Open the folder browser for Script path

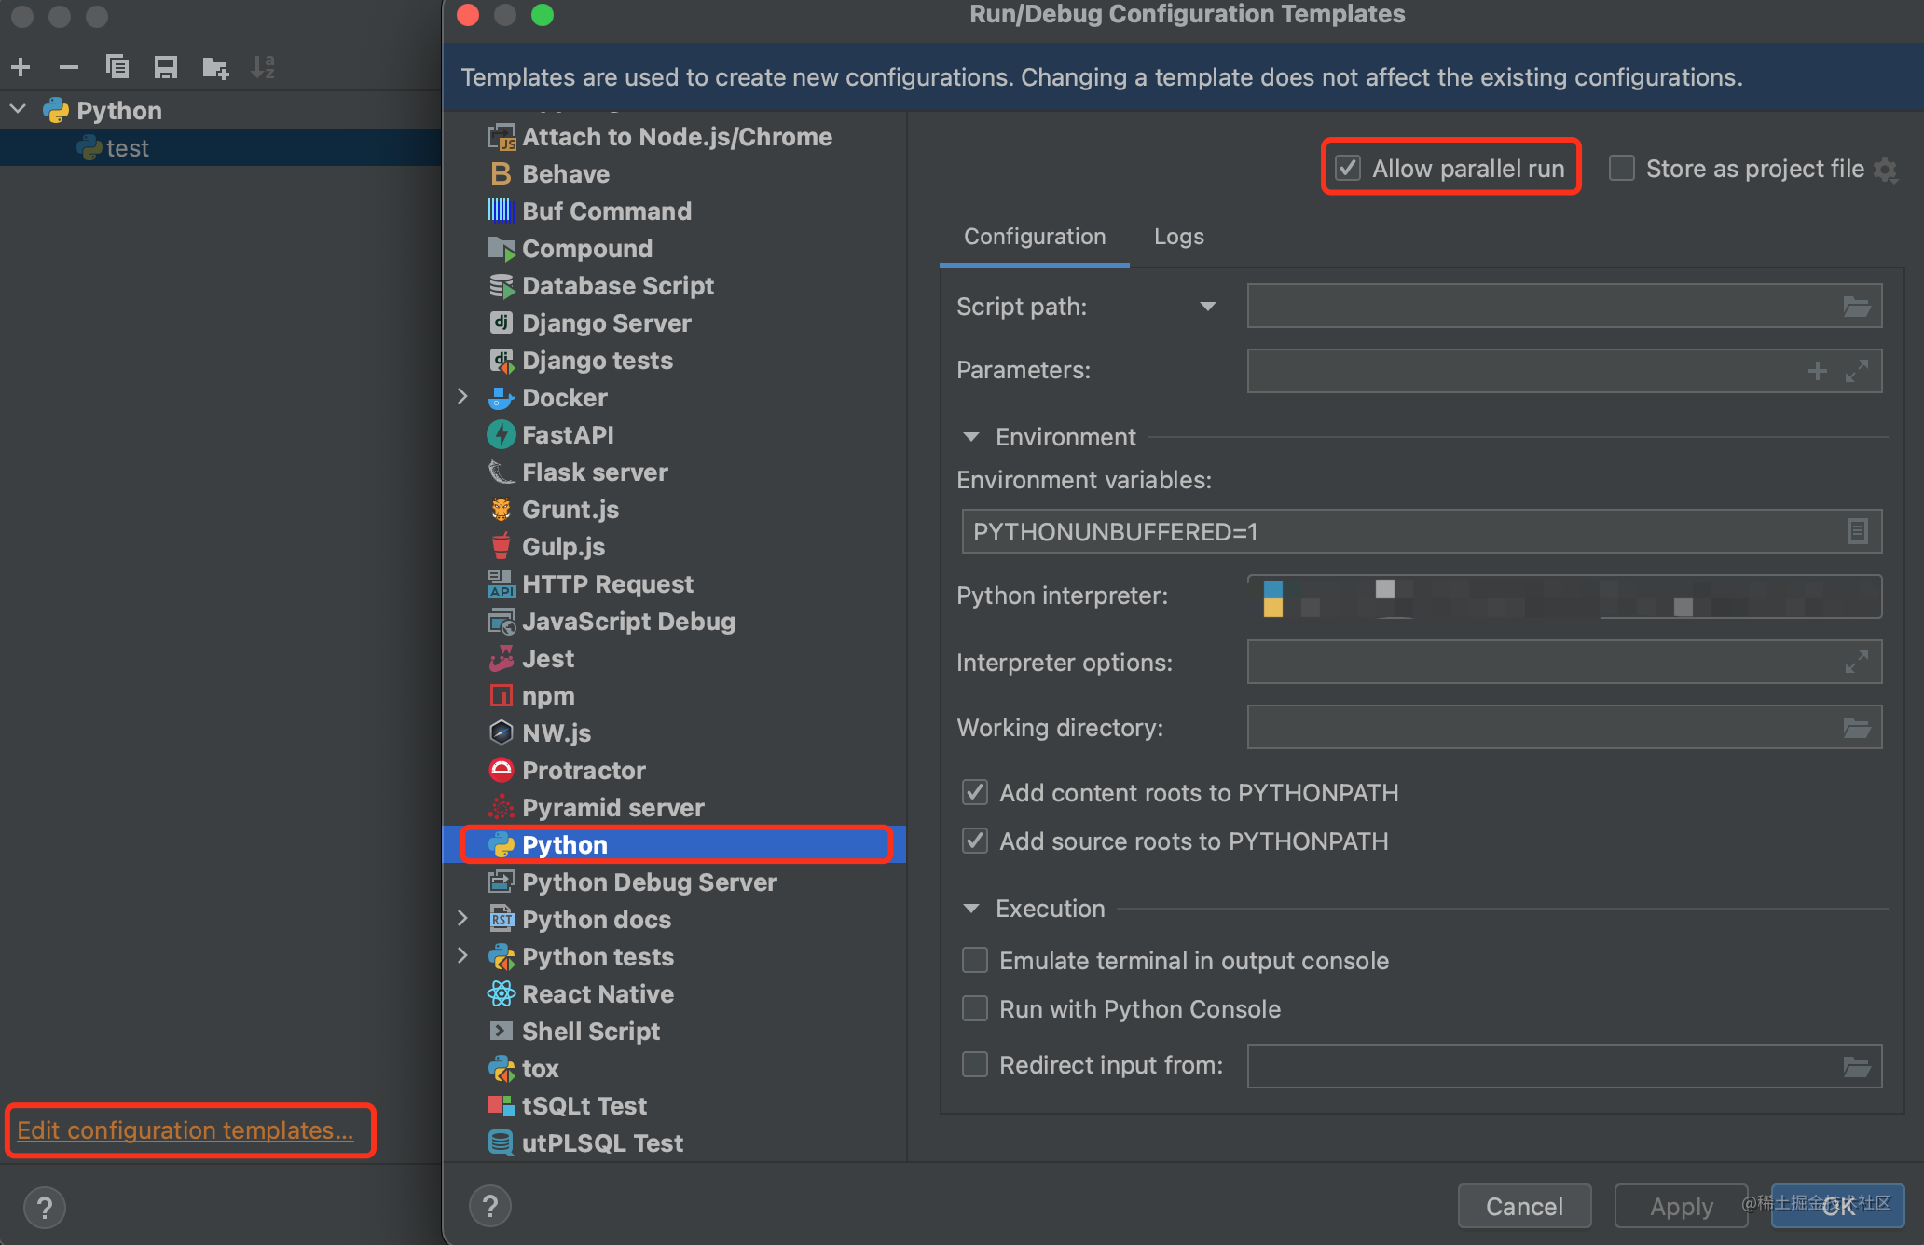click(1858, 306)
